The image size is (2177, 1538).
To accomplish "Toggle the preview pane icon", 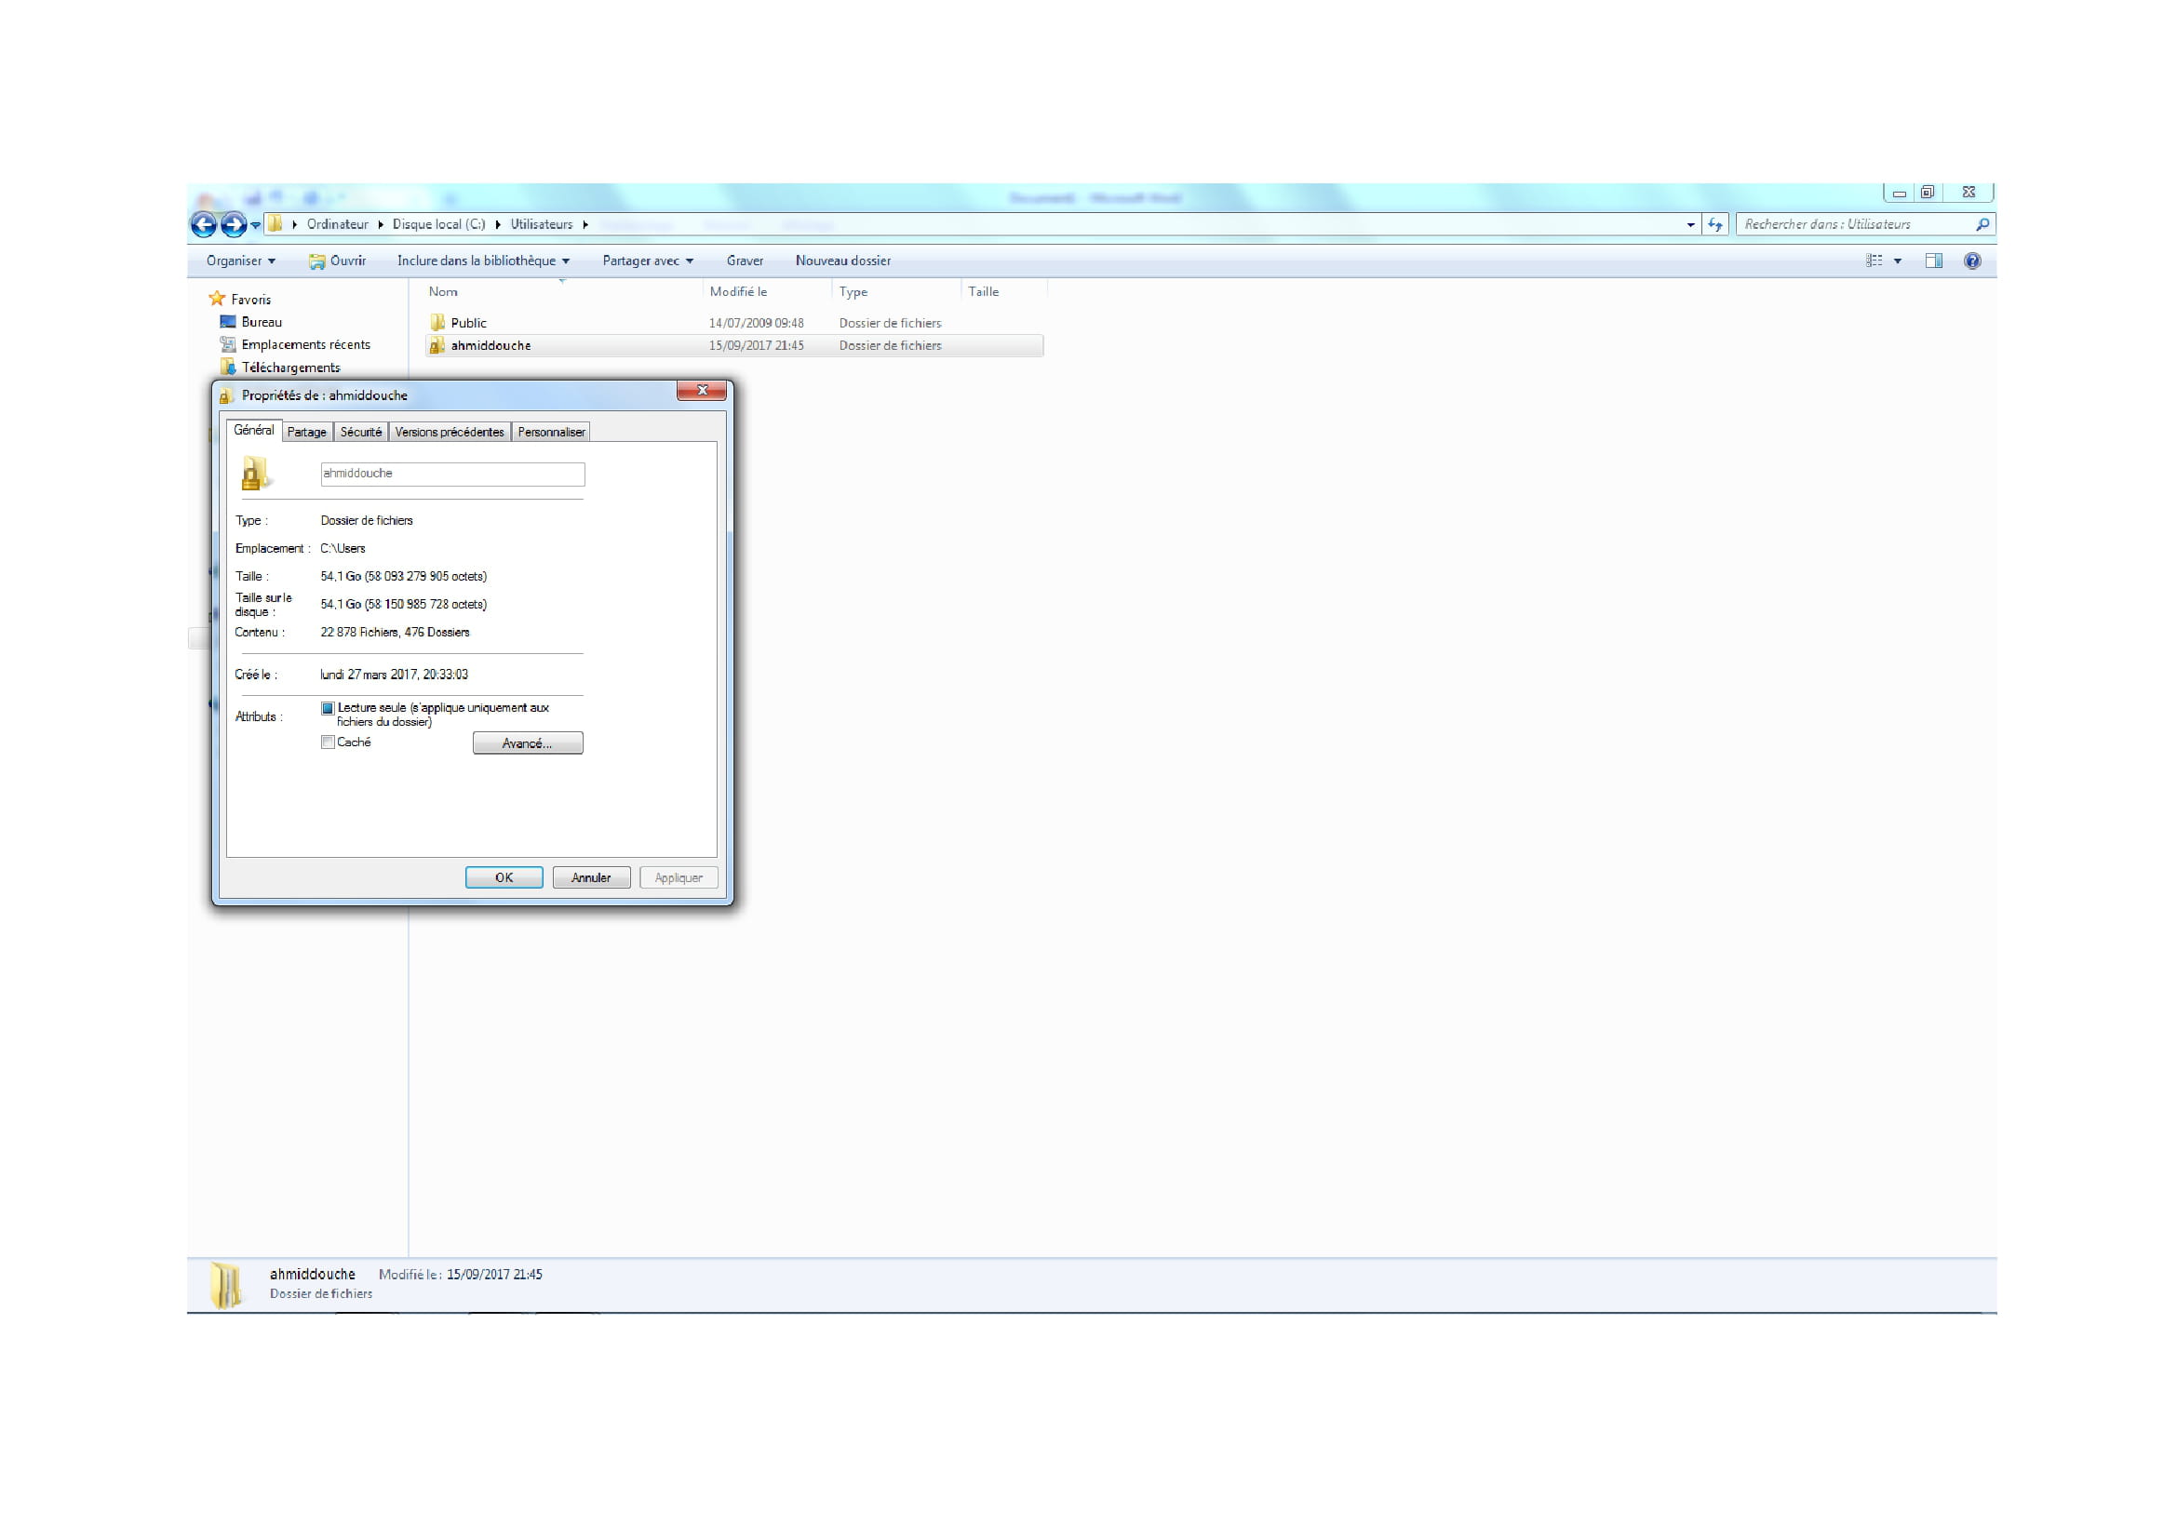I will pyautogui.click(x=1933, y=261).
